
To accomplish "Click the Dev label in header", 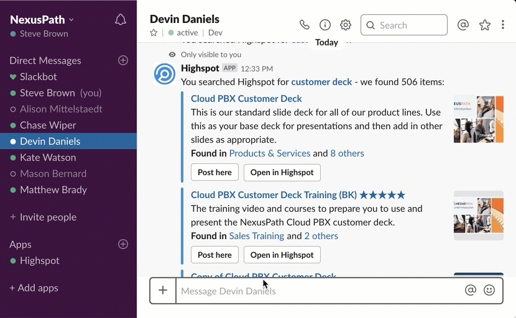I will [x=215, y=32].
